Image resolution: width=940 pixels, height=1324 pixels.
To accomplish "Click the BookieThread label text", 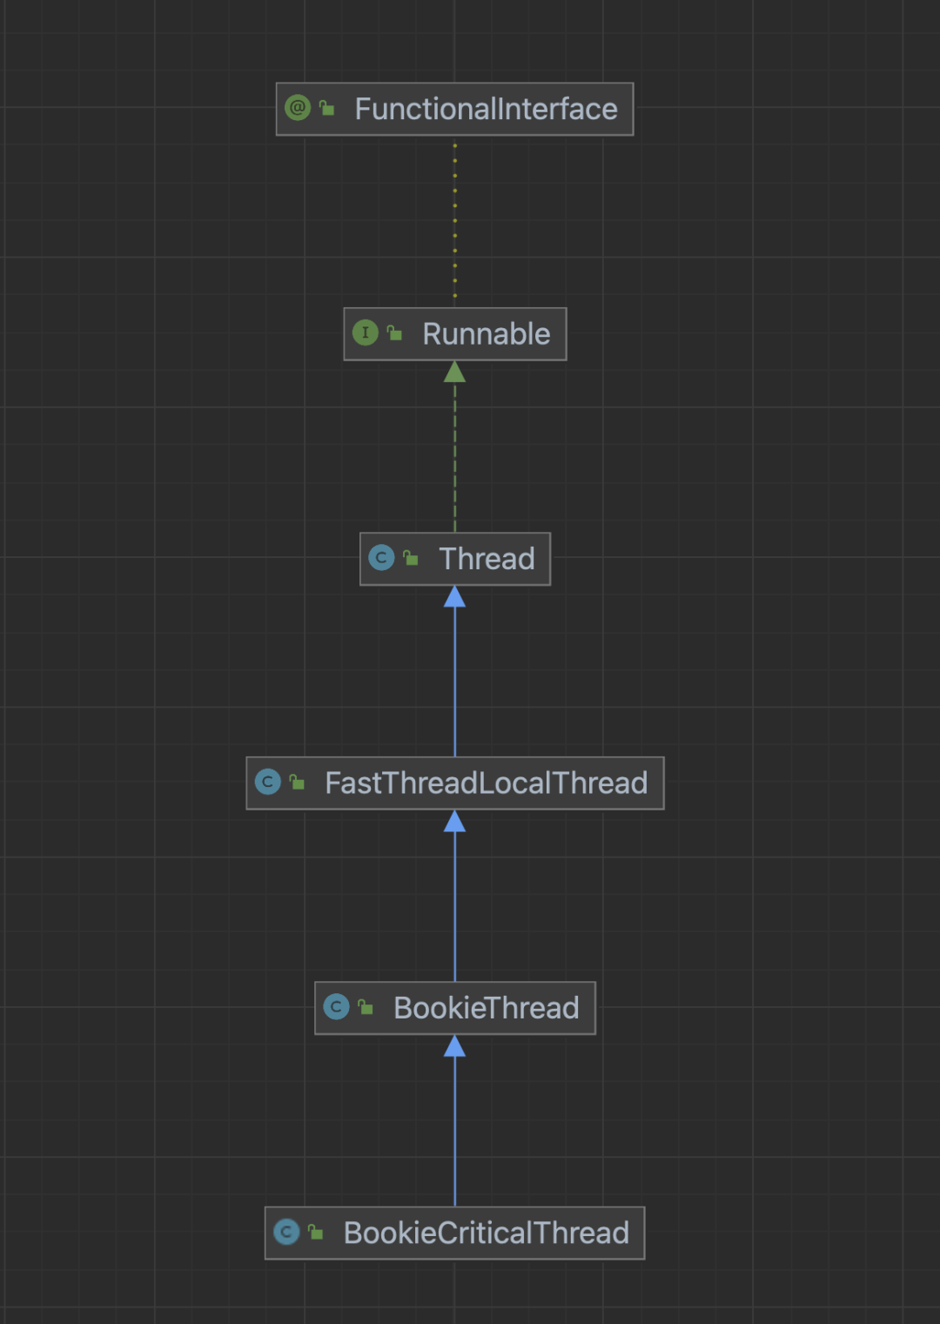I will [487, 1008].
